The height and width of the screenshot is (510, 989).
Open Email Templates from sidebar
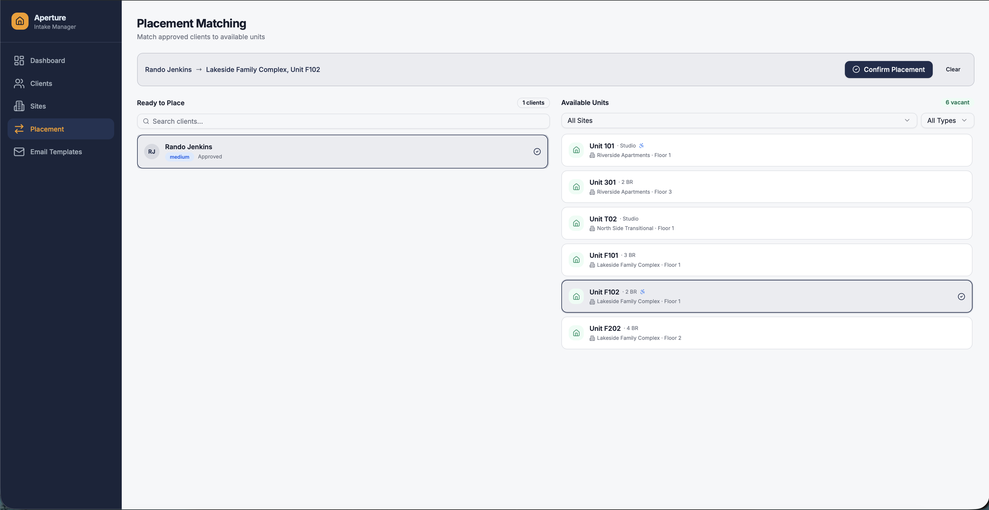pos(61,152)
